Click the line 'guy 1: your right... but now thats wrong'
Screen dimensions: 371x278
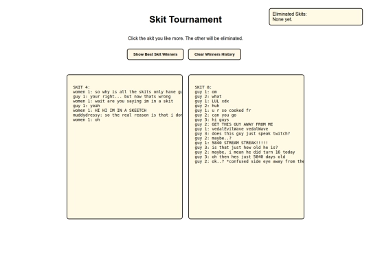click(x=122, y=97)
